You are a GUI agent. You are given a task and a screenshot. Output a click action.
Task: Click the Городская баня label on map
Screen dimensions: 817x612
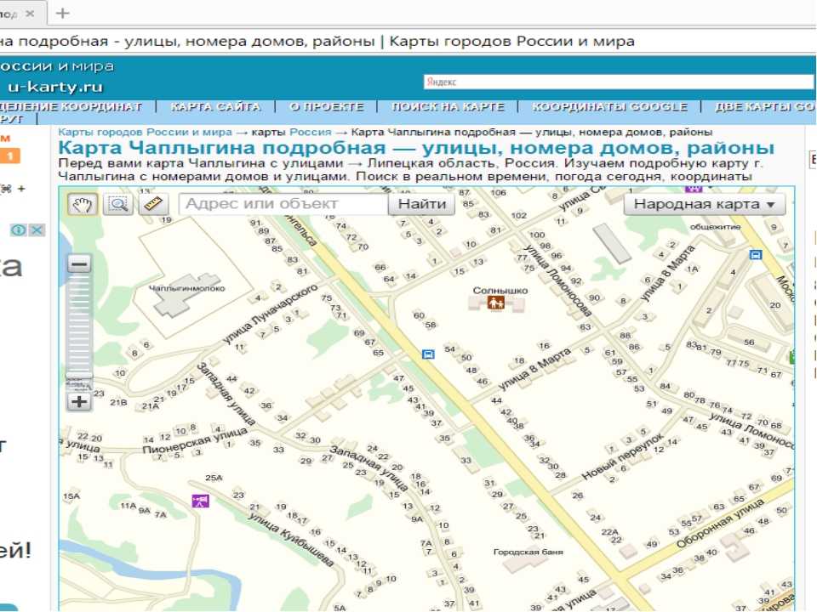pyautogui.click(x=528, y=552)
